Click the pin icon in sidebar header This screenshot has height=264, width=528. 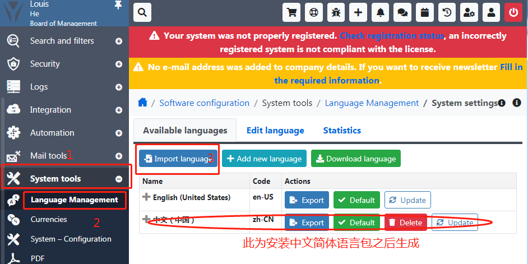(118, 4)
